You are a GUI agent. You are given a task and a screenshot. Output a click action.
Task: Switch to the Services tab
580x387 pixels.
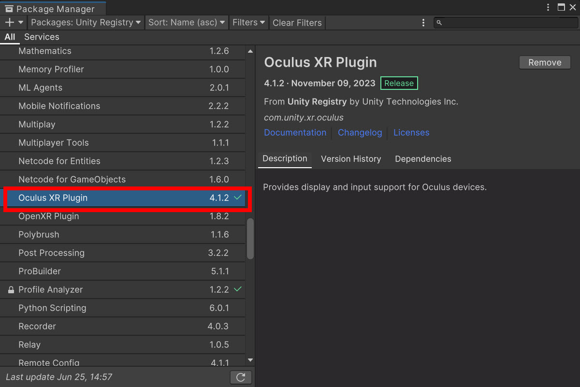[42, 37]
